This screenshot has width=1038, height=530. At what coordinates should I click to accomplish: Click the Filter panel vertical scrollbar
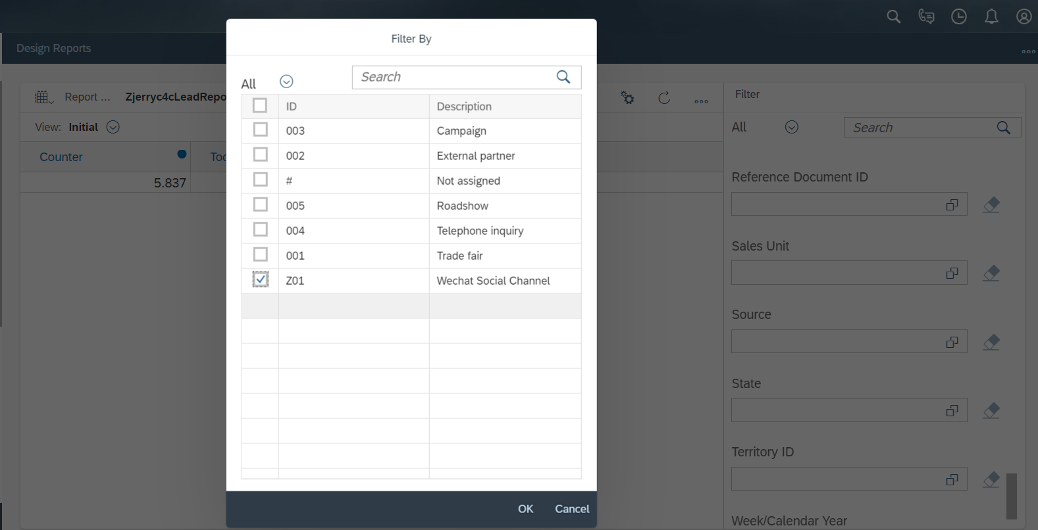[x=1012, y=496]
